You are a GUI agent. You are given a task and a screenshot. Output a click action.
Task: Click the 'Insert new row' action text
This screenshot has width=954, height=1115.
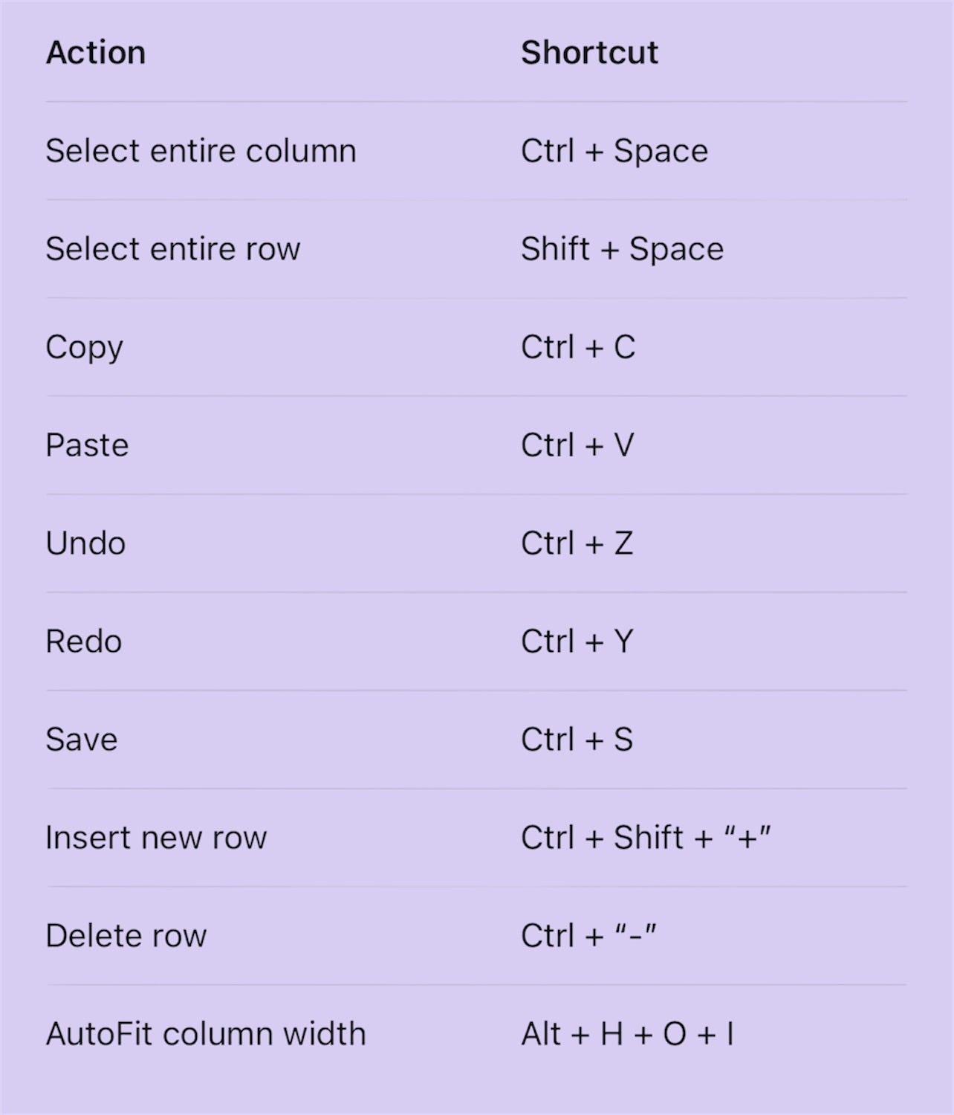click(x=156, y=838)
